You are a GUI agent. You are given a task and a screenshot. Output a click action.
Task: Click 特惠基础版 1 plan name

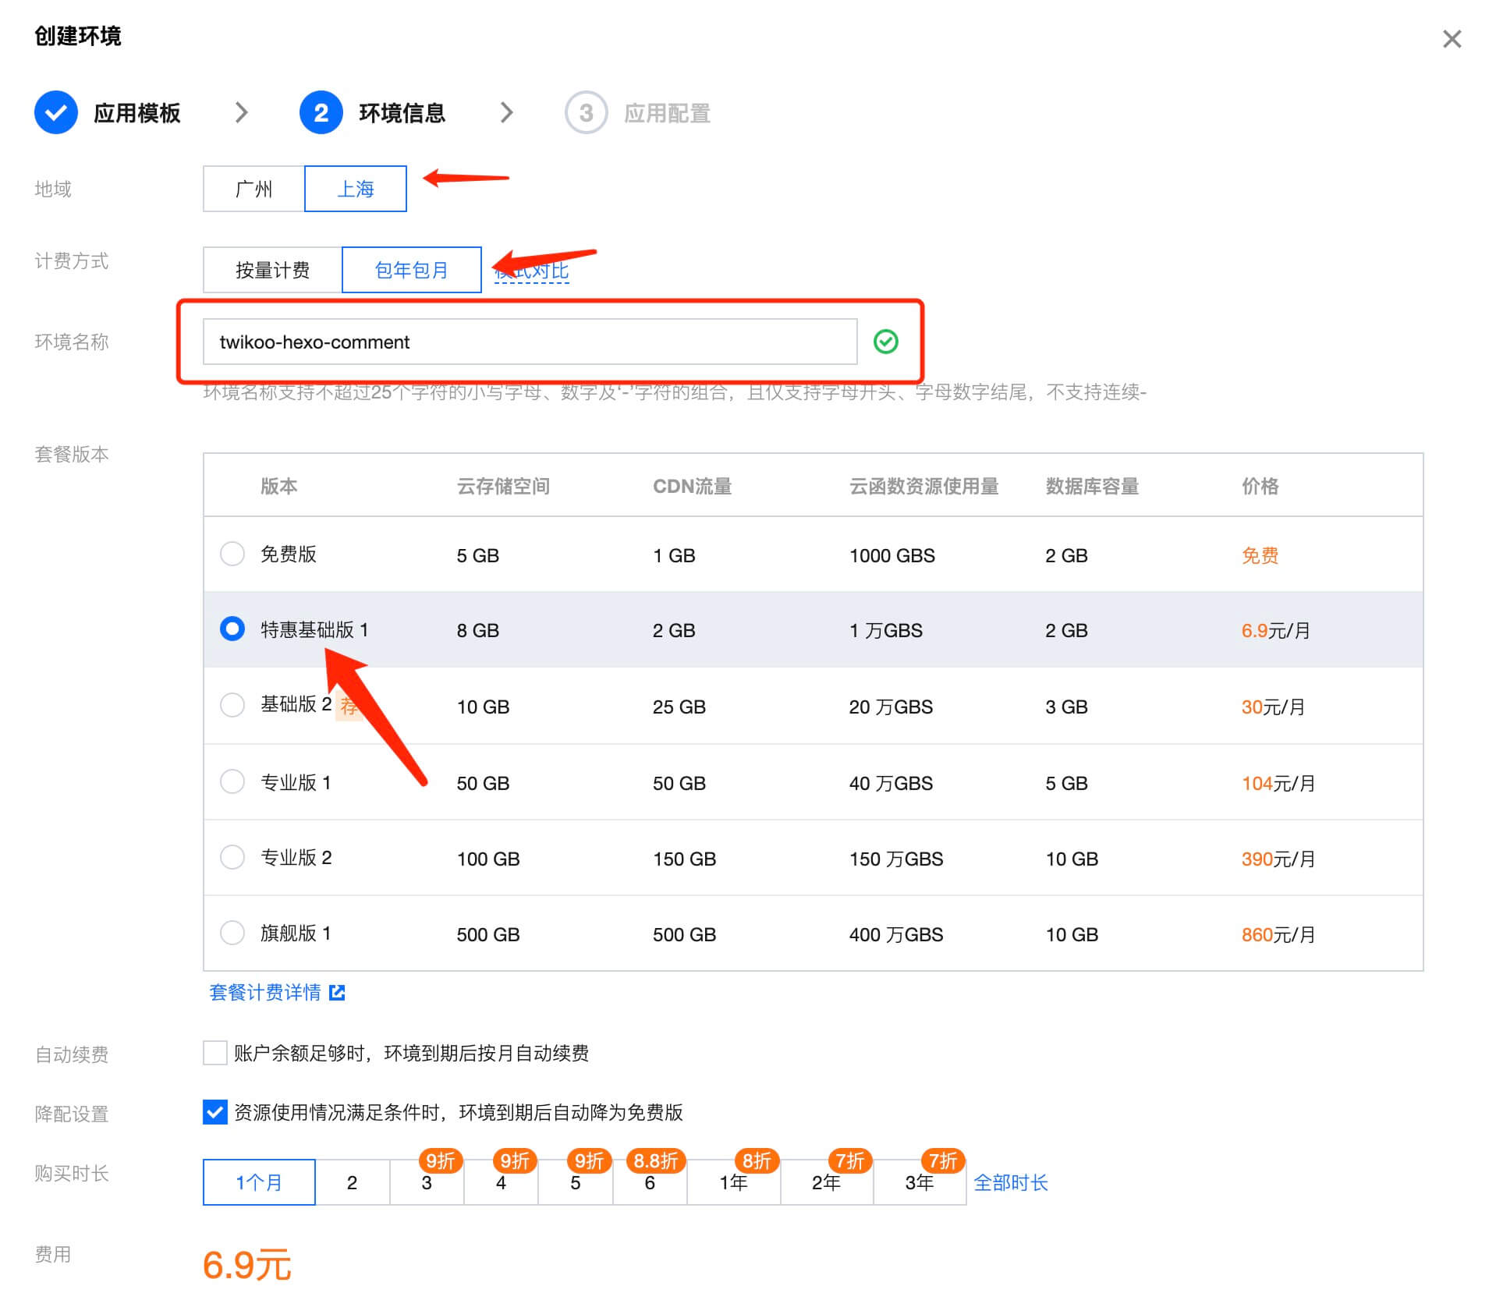(314, 629)
